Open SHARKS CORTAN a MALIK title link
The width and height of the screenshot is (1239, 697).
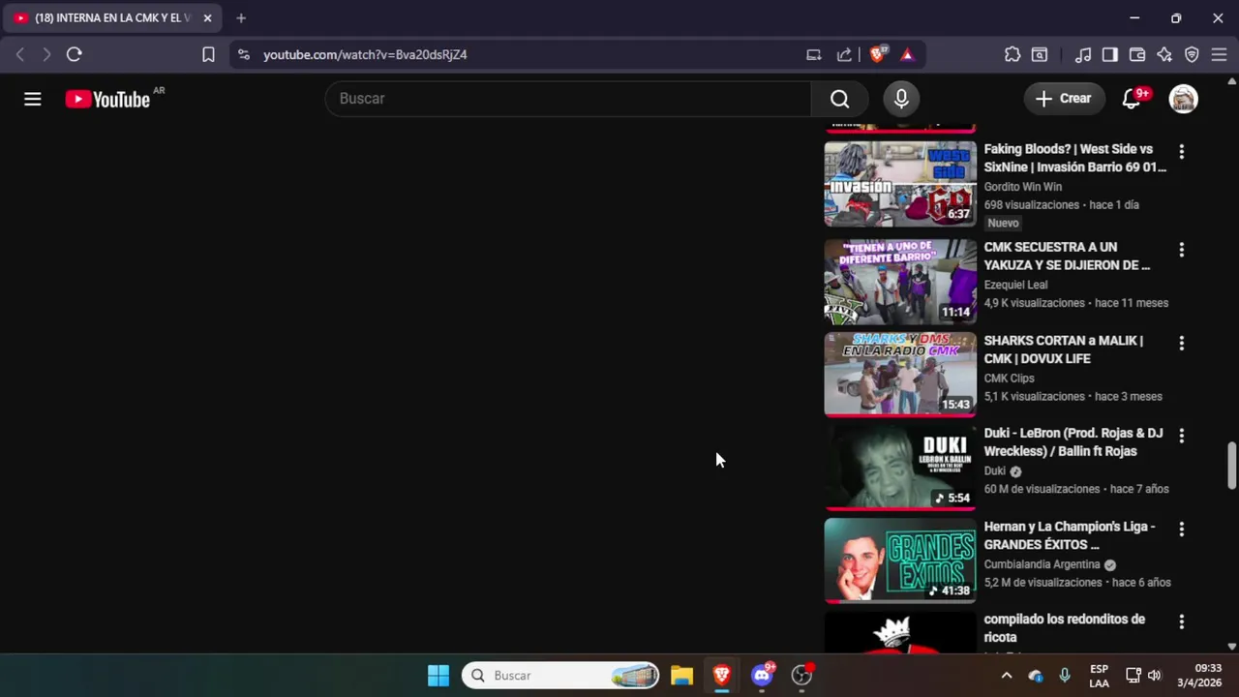1063,349
